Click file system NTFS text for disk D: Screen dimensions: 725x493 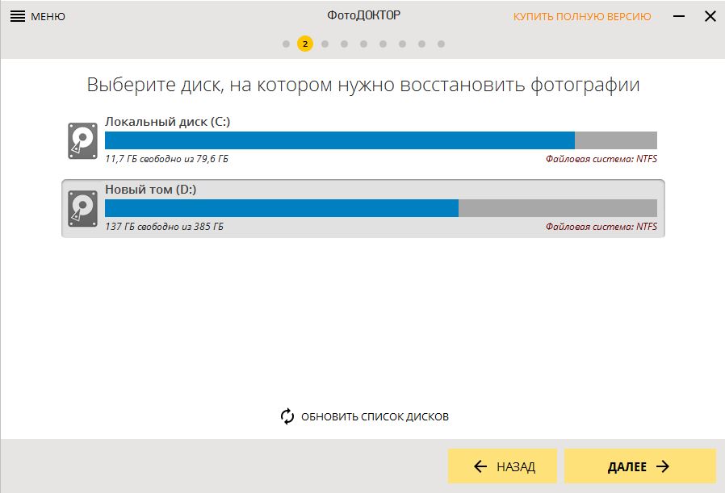[x=601, y=227]
